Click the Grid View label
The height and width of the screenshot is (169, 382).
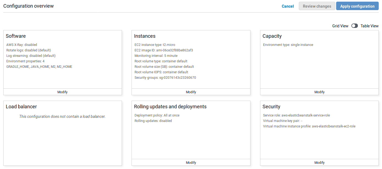pyautogui.click(x=340, y=26)
